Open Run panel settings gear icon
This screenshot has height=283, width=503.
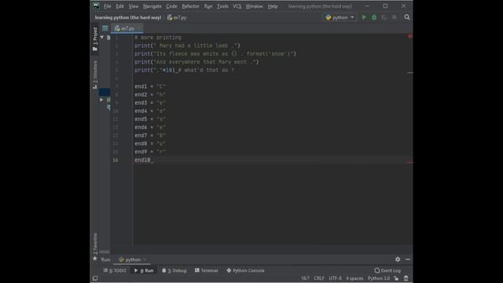click(398, 259)
